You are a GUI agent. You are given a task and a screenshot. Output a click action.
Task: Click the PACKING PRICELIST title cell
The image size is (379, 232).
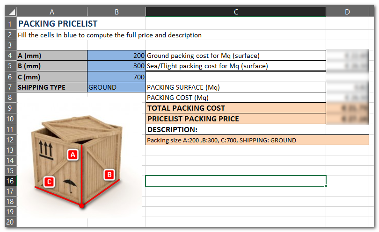[x=58, y=24]
